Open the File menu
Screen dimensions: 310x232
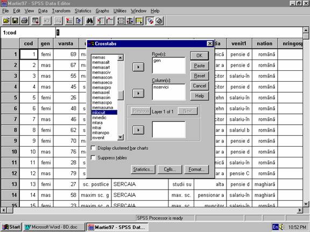point(5,11)
